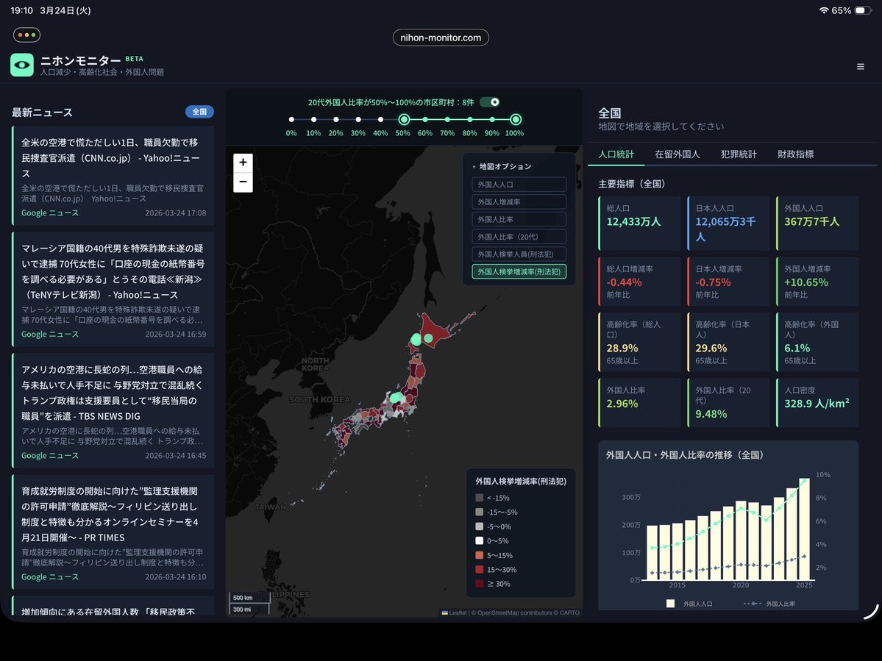Zoom out with the map minus icon
Viewport: 882px width, 661px height.
click(x=243, y=181)
